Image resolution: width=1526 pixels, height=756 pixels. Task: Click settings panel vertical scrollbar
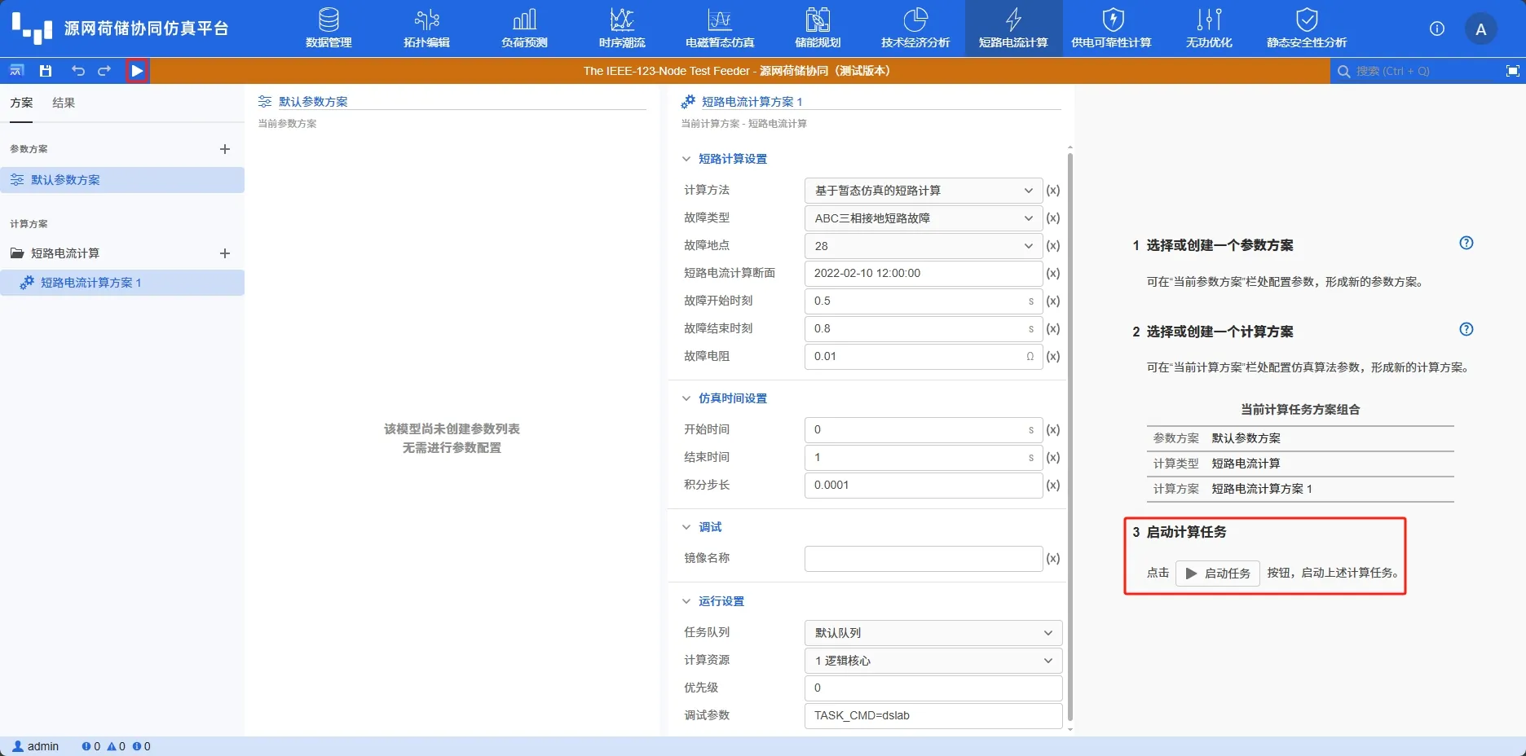pos(1070,437)
